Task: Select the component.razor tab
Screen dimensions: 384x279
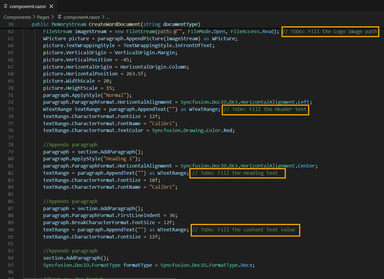Action: pos(28,6)
